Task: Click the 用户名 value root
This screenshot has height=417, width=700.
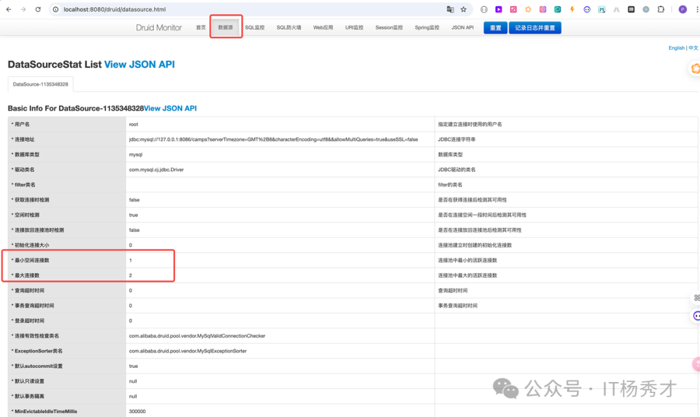Action: click(134, 124)
